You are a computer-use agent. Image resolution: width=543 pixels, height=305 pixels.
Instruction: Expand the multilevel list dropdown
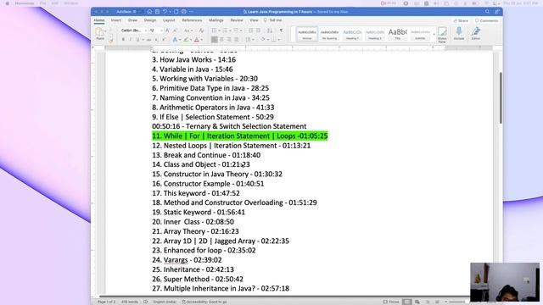(241, 30)
